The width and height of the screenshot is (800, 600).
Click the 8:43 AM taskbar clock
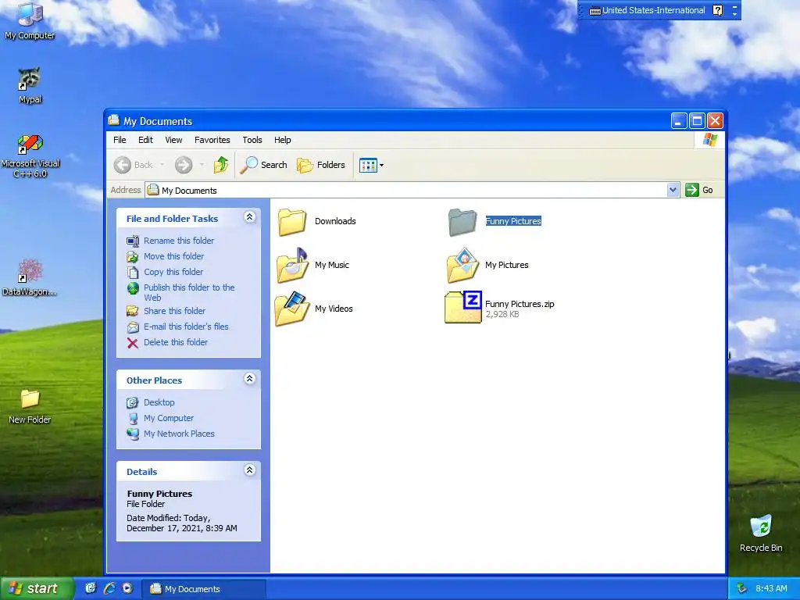coord(771,589)
